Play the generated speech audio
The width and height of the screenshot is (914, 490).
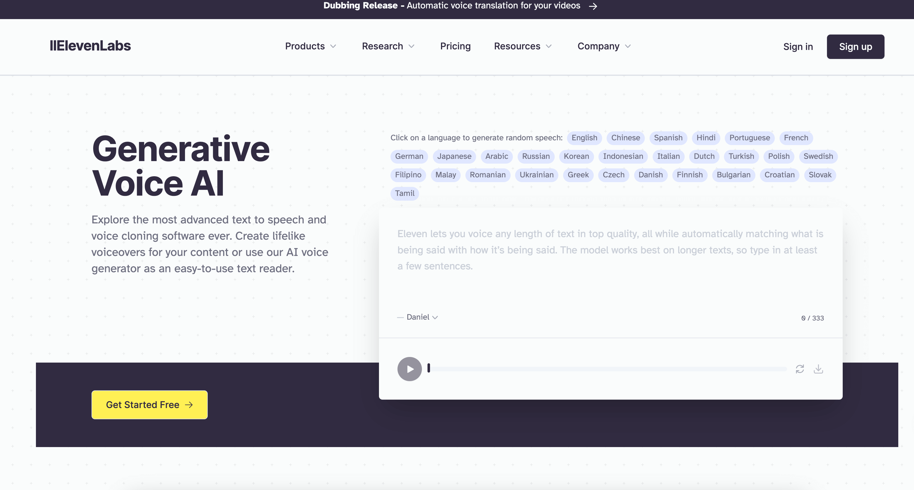click(410, 369)
